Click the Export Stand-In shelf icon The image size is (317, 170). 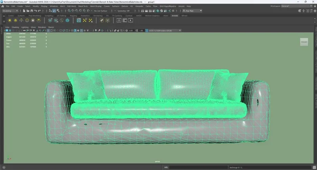tap(56, 21)
